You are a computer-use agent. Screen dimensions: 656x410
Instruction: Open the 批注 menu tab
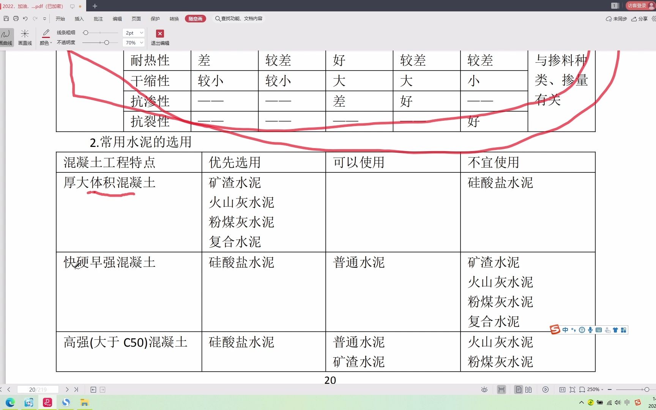(98, 19)
